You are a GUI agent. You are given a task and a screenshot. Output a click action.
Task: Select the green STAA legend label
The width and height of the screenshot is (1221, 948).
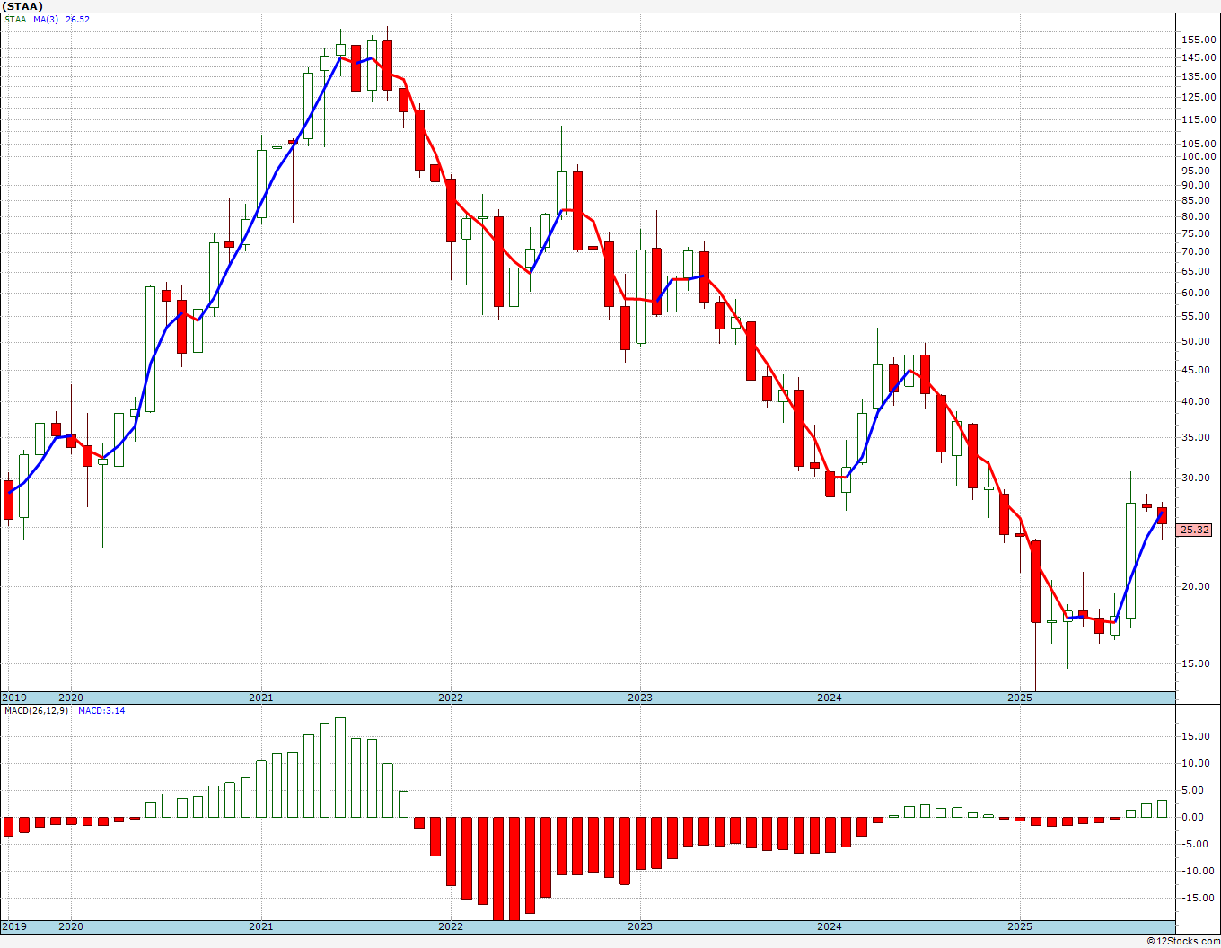pos(15,20)
